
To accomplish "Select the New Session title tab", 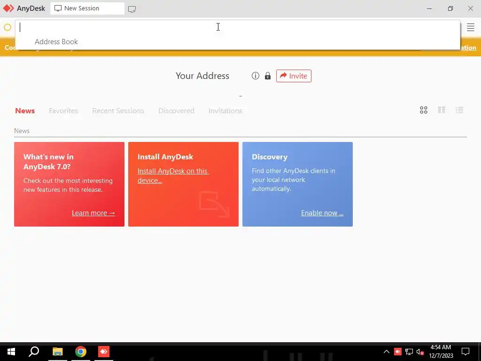I will tap(87, 8).
